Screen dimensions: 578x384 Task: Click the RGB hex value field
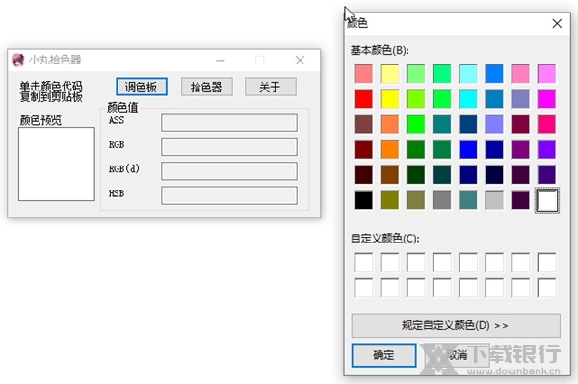[229, 146]
